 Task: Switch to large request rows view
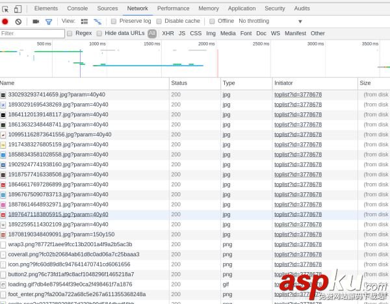tap(84, 21)
